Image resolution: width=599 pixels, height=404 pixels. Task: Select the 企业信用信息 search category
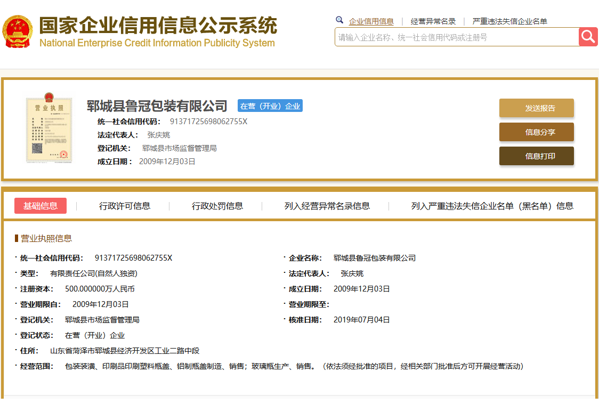click(371, 21)
